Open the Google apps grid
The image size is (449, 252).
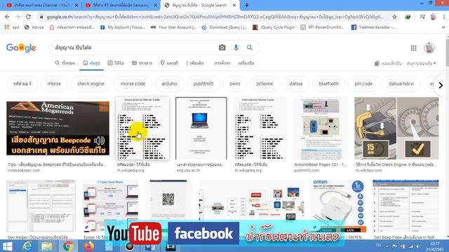coord(413,48)
